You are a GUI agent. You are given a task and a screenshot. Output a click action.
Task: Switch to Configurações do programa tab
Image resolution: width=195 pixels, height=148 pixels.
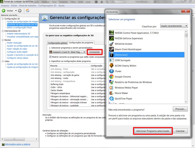click(x=81, y=43)
